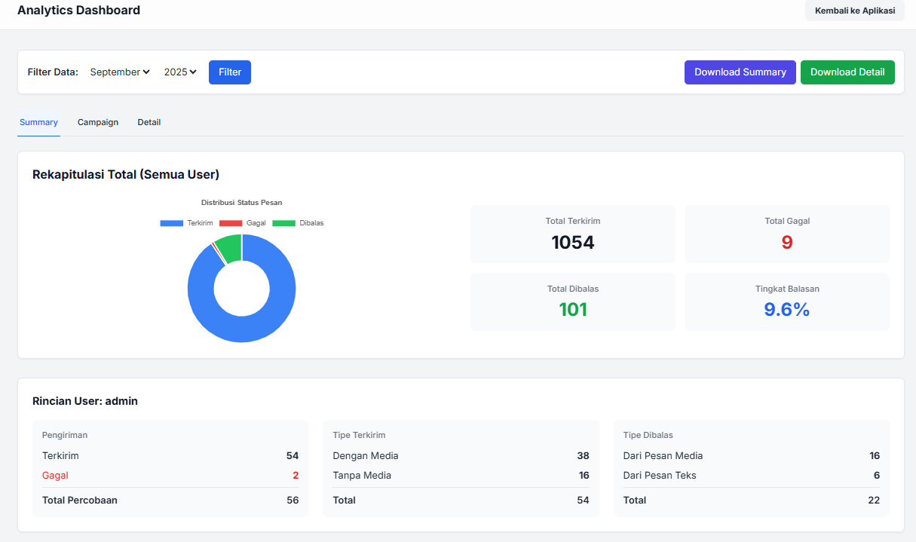Click the Tingkat Balasan 9.6% card

787,302
